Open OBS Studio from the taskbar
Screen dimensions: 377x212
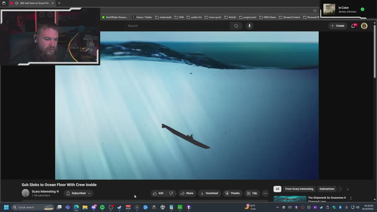pyautogui.click(x=111, y=207)
